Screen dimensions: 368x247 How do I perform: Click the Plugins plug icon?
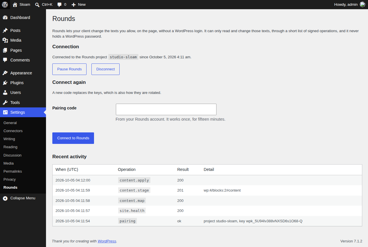(x=5, y=83)
